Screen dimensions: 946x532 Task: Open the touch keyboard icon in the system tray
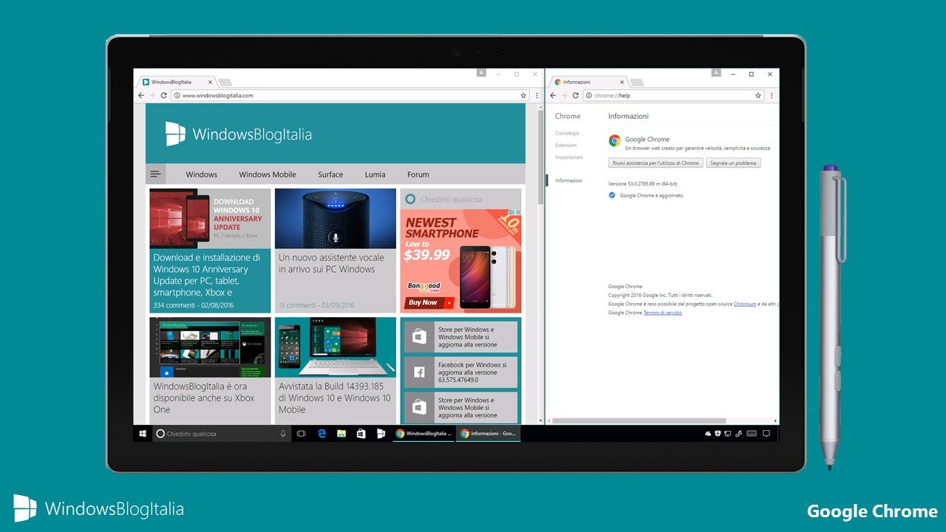tap(752, 434)
